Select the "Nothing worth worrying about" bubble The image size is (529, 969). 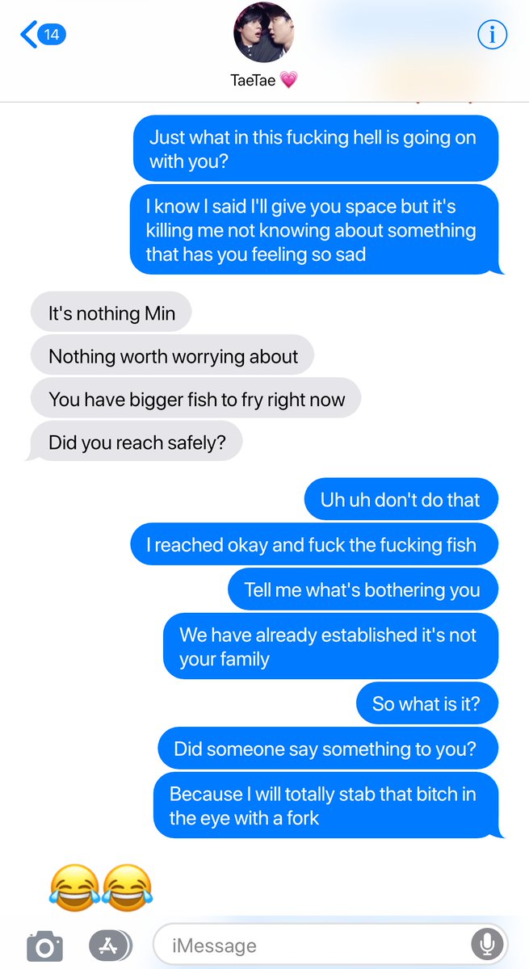point(172,356)
